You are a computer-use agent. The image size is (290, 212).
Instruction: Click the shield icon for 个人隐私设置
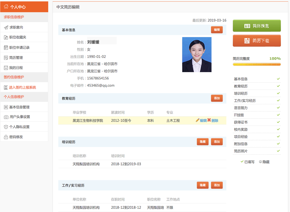6,127
